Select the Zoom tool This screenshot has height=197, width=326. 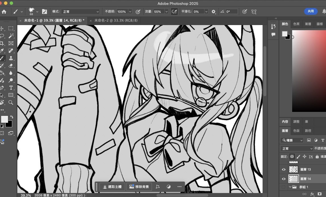point(11,102)
